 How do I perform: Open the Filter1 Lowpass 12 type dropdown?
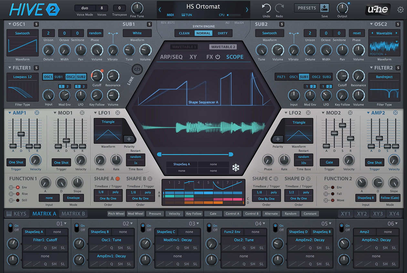[x=22, y=77]
